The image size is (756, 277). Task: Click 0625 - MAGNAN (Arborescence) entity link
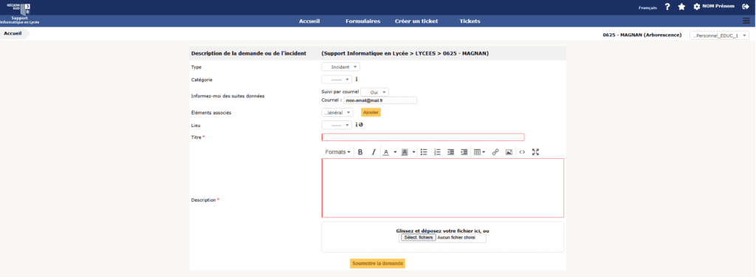tap(642, 35)
